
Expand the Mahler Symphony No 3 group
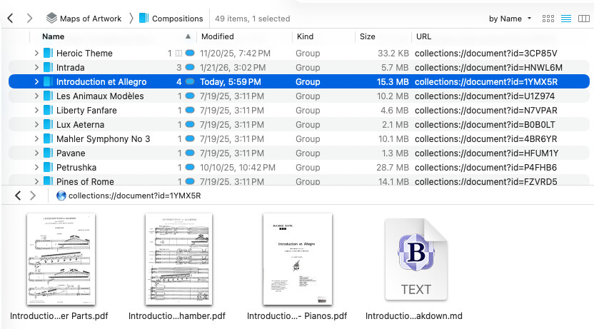point(36,138)
